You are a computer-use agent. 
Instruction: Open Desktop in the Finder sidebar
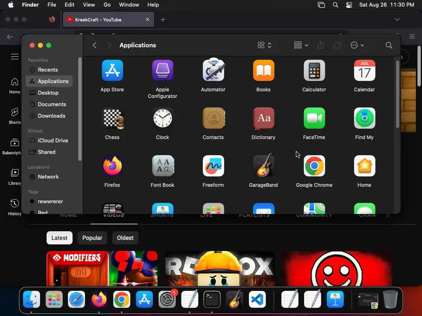pyautogui.click(x=49, y=93)
